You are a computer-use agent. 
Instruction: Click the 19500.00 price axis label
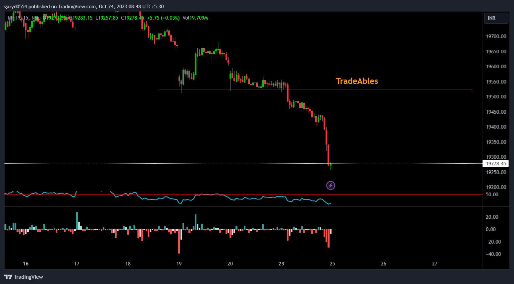pyautogui.click(x=496, y=96)
